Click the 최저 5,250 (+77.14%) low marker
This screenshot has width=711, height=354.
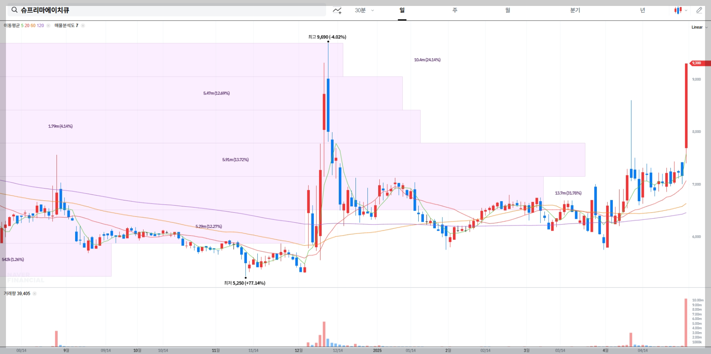click(x=245, y=283)
